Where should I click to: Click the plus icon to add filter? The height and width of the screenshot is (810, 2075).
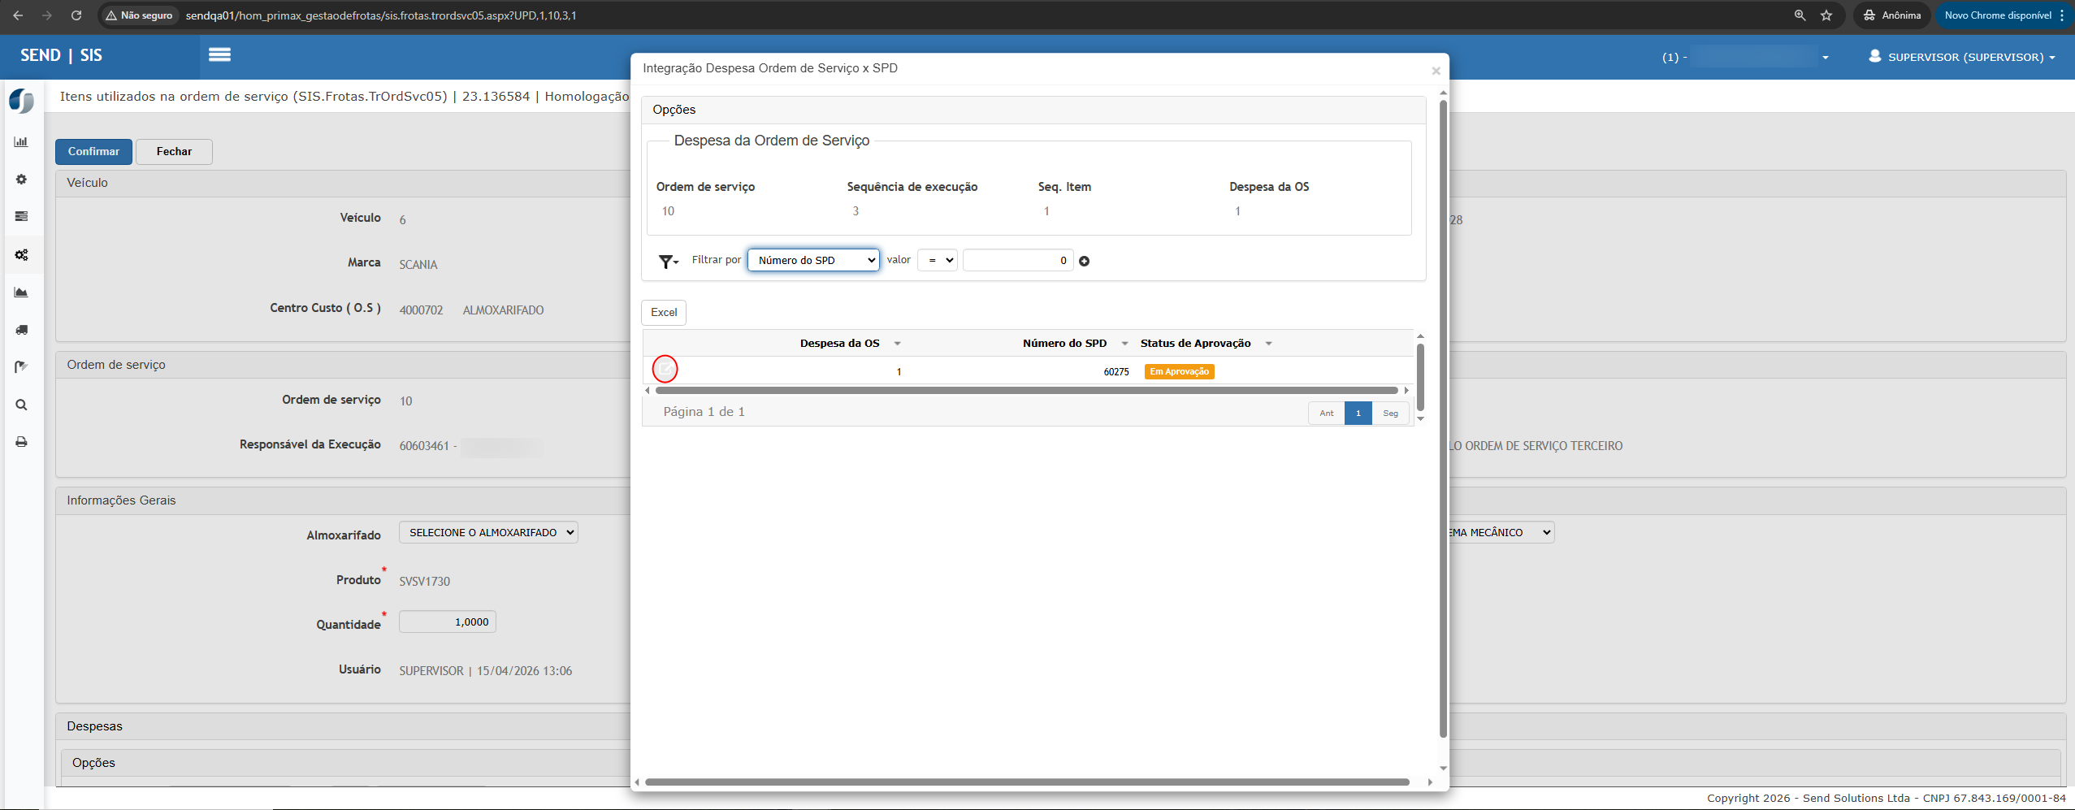pyautogui.click(x=1084, y=261)
